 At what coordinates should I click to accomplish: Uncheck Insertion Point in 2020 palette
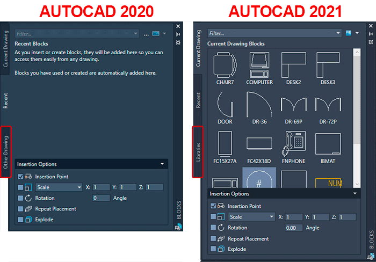pyautogui.click(x=20, y=177)
